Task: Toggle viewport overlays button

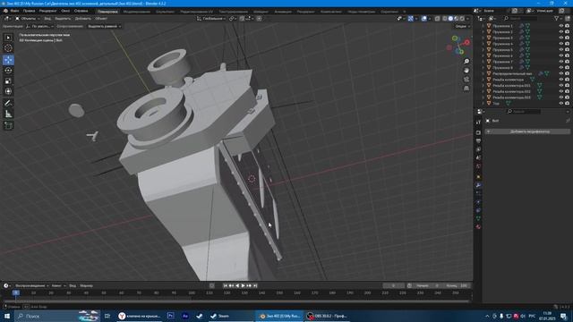Action: (423, 18)
